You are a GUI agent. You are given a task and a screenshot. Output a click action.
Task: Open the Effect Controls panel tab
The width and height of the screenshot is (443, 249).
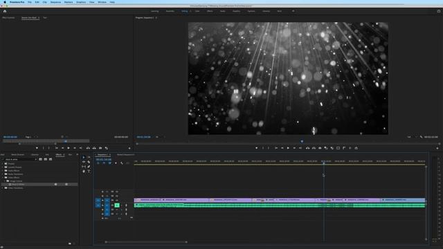[x=8, y=18]
